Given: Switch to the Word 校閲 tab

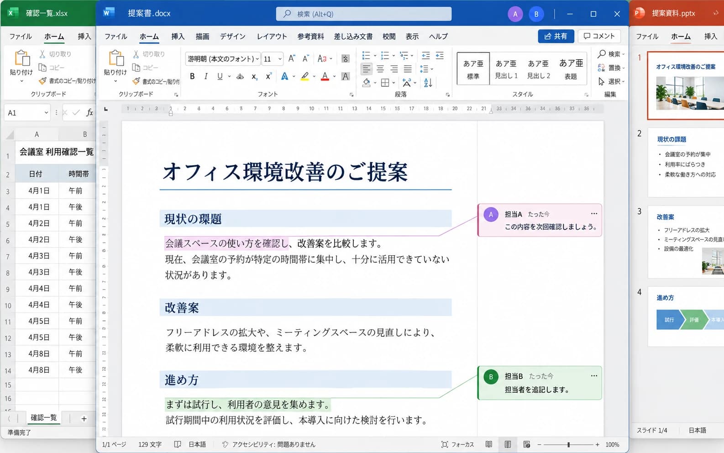Looking at the screenshot, I should 389,37.
